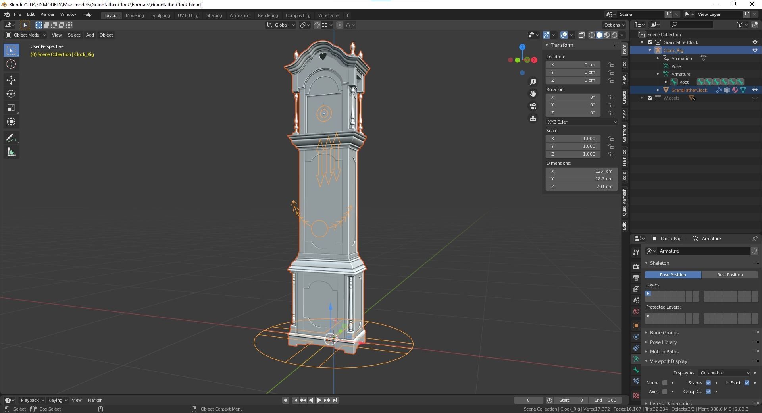
Task: Open the Render properties tab
Action: coord(636,266)
